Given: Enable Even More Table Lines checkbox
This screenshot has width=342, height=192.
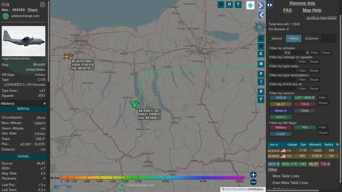Looking at the screenshot, I should [x=270, y=183].
